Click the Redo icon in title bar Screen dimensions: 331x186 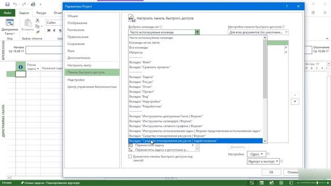click(x=24, y=4)
